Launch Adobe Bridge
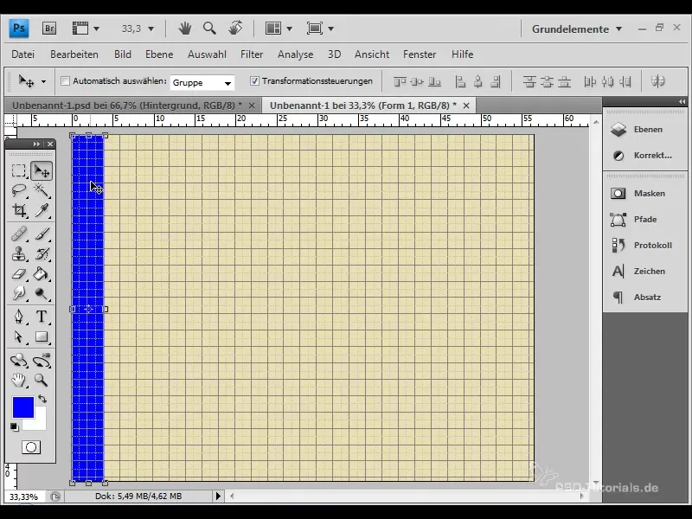This screenshot has height=519, width=692. pyautogui.click(x=49, y=29)
